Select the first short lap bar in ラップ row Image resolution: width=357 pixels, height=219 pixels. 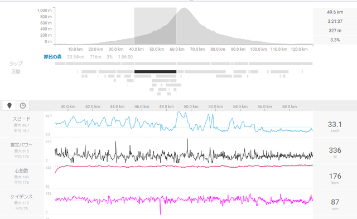coord(60,64)
